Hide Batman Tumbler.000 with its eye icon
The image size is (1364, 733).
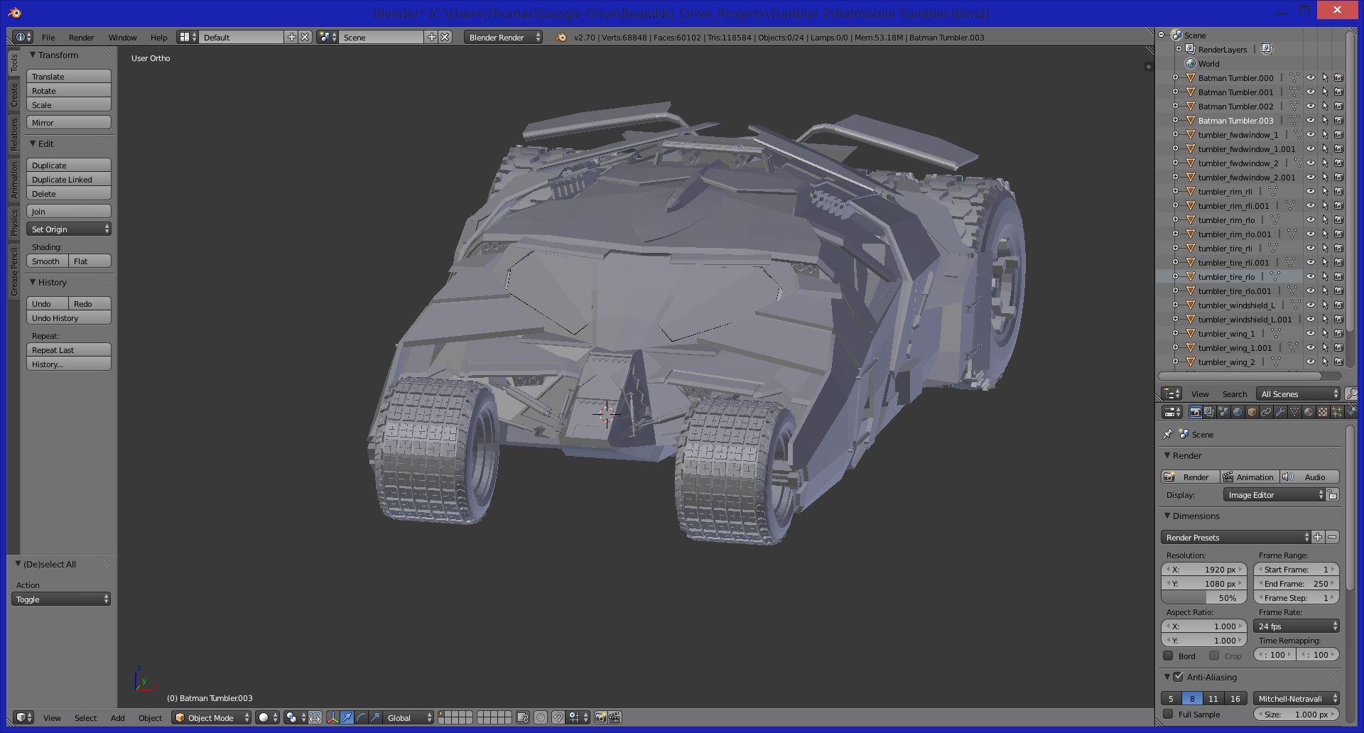coord(1311,77)
